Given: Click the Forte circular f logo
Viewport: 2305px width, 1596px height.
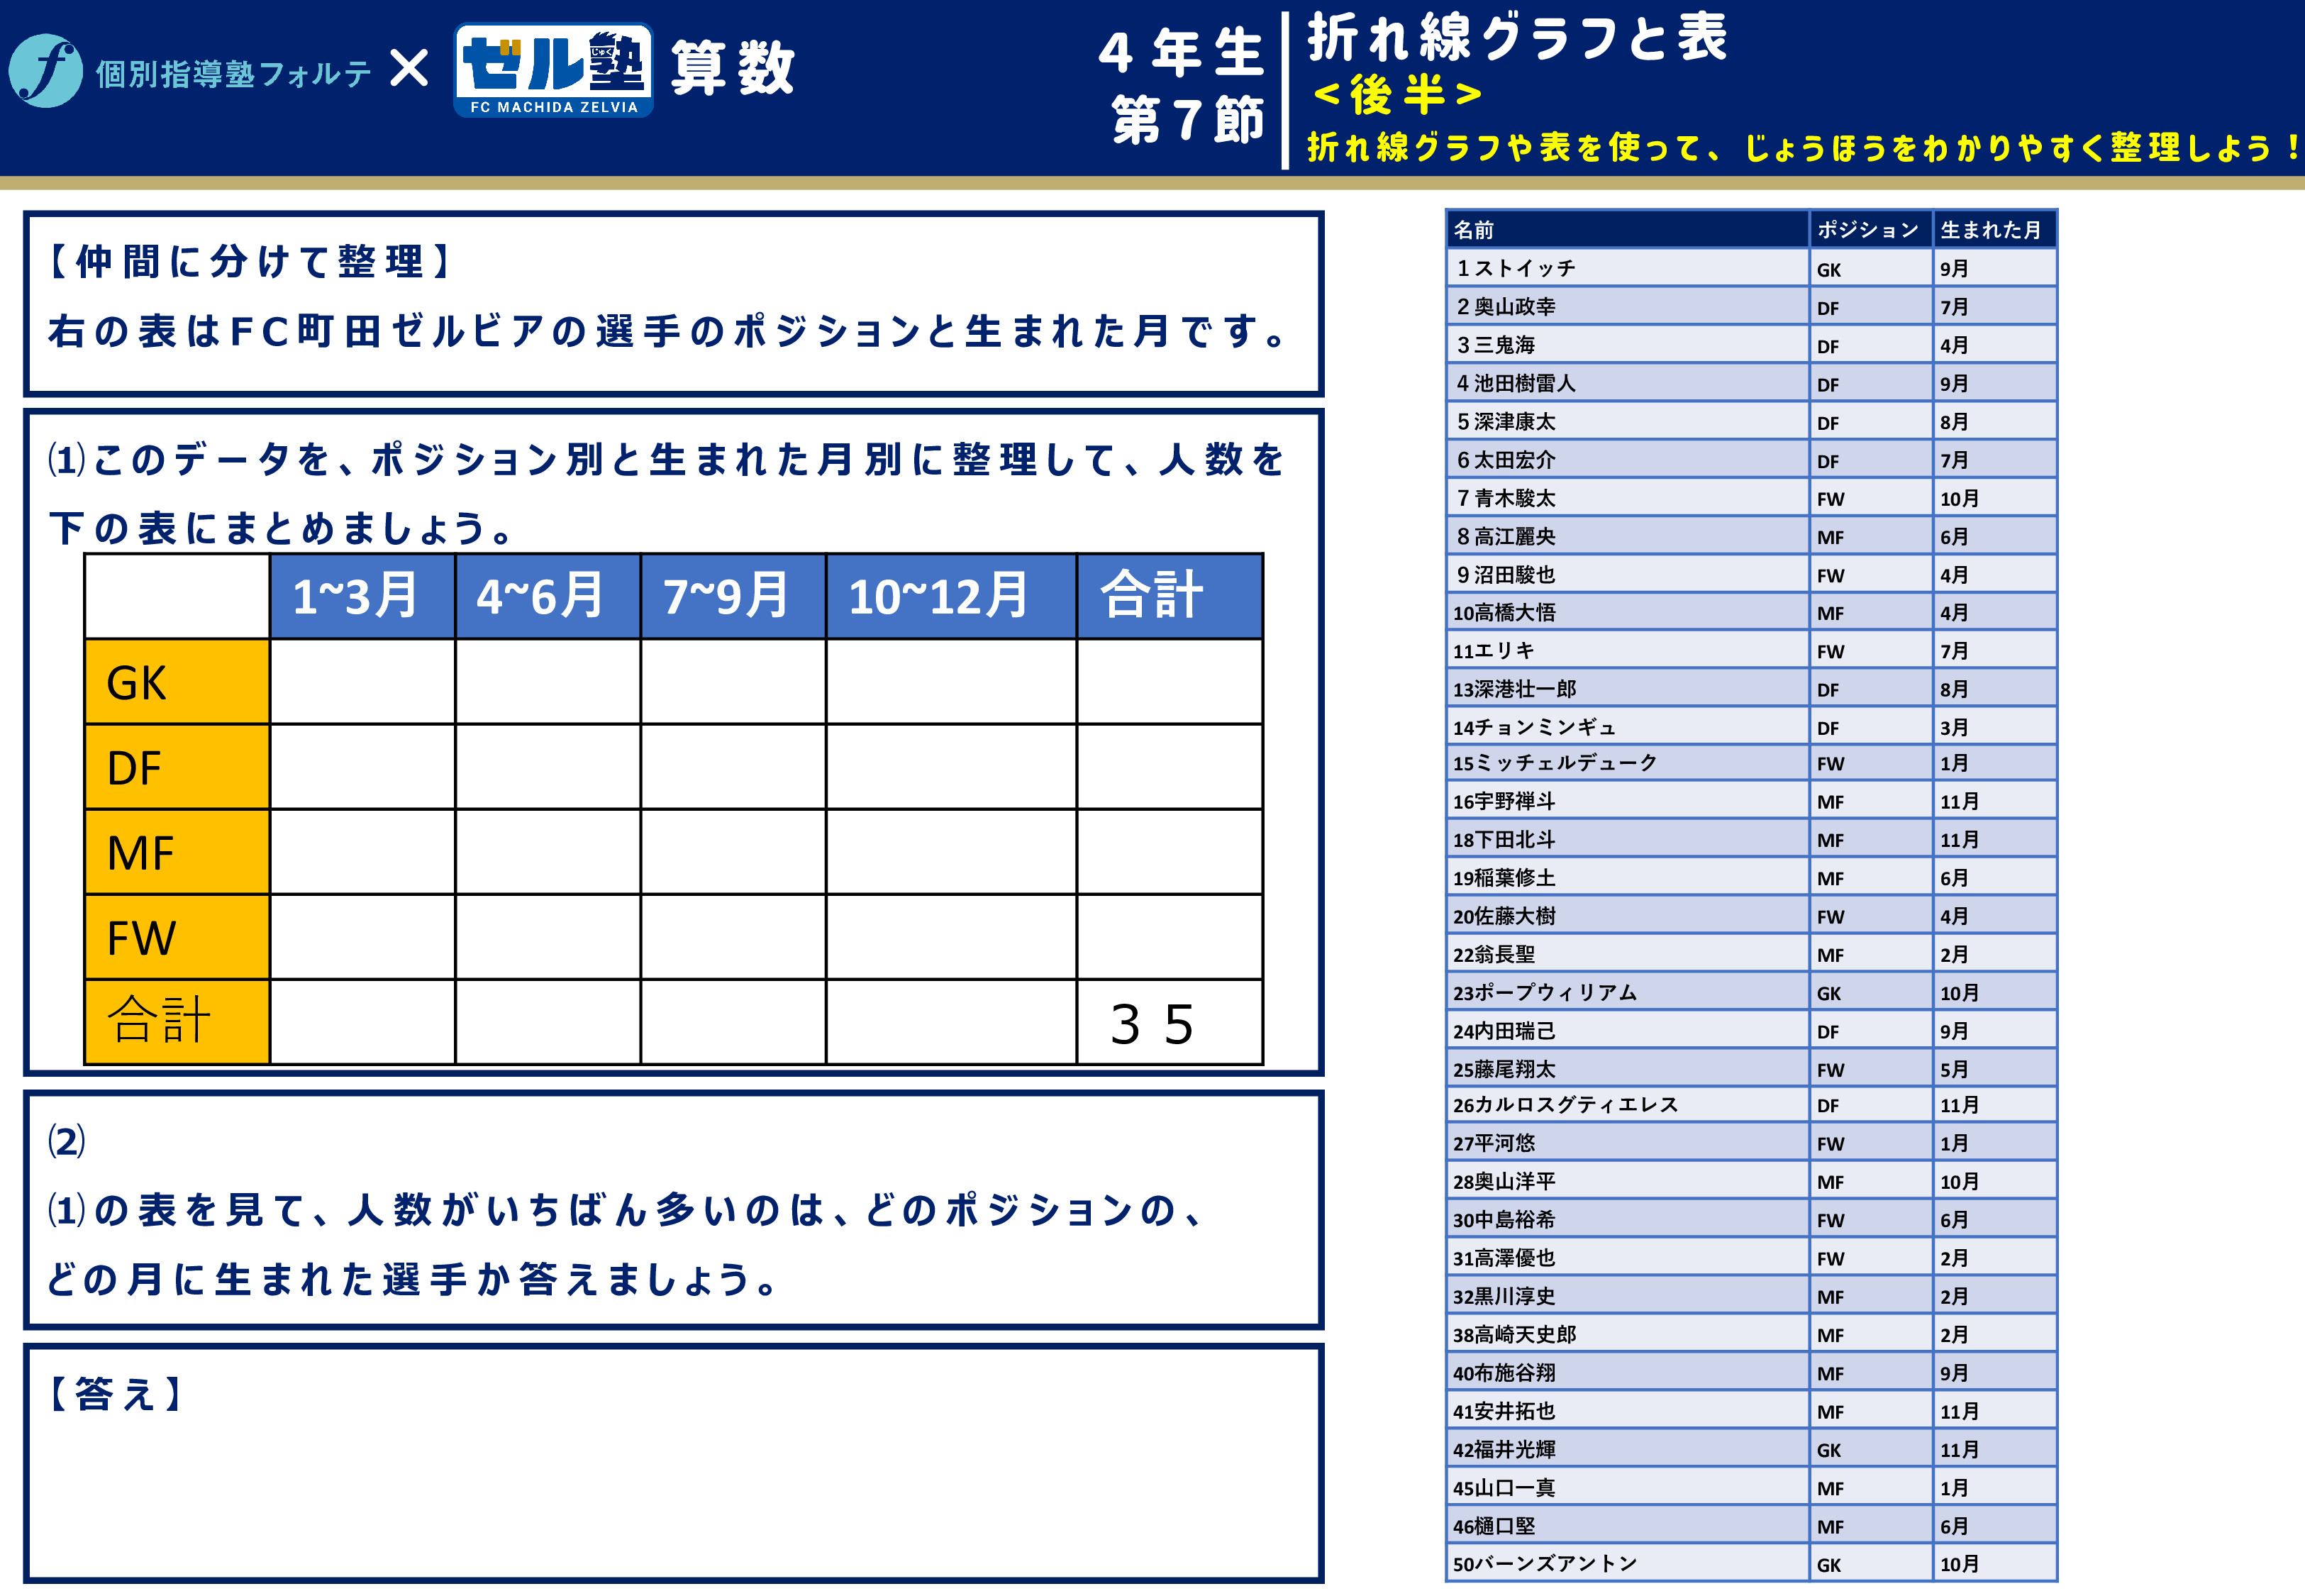Looking at the screenshot, I should [45, 70].
